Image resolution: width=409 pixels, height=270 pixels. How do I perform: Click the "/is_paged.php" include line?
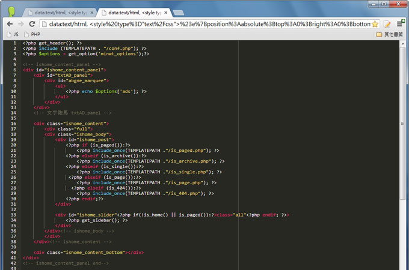click(148, 151)
